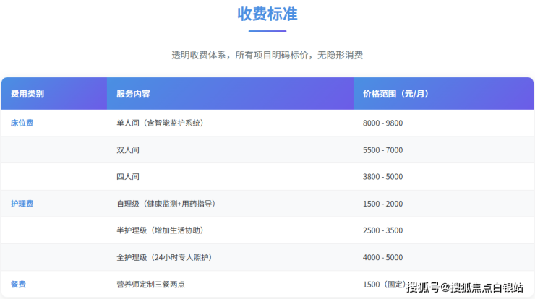Click the 3800 - 5000 price cell
This screenshot has height=299, width=535.
(382, 177)
